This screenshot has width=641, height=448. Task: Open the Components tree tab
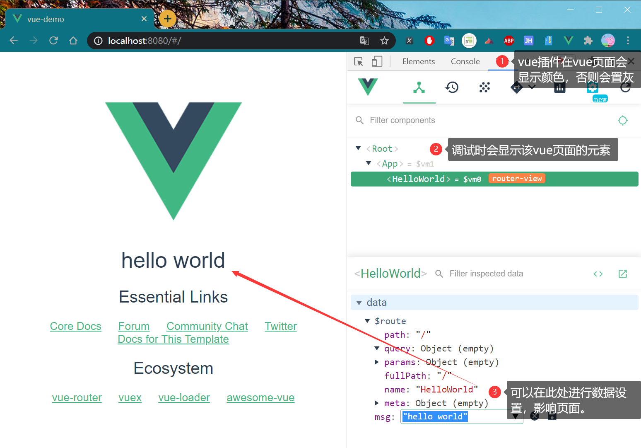pyautogui.click(x=419, y=87)
